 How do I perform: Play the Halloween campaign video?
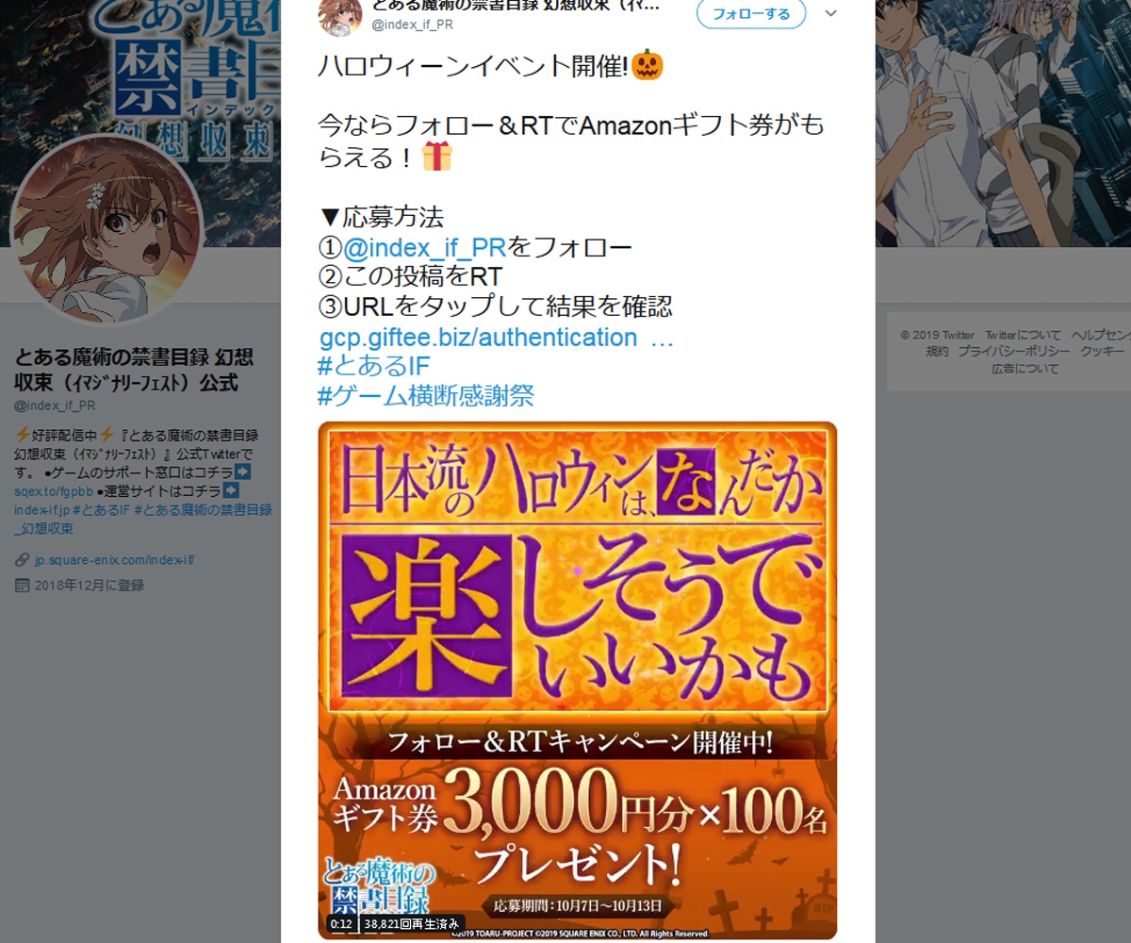(x=577, y=680)
